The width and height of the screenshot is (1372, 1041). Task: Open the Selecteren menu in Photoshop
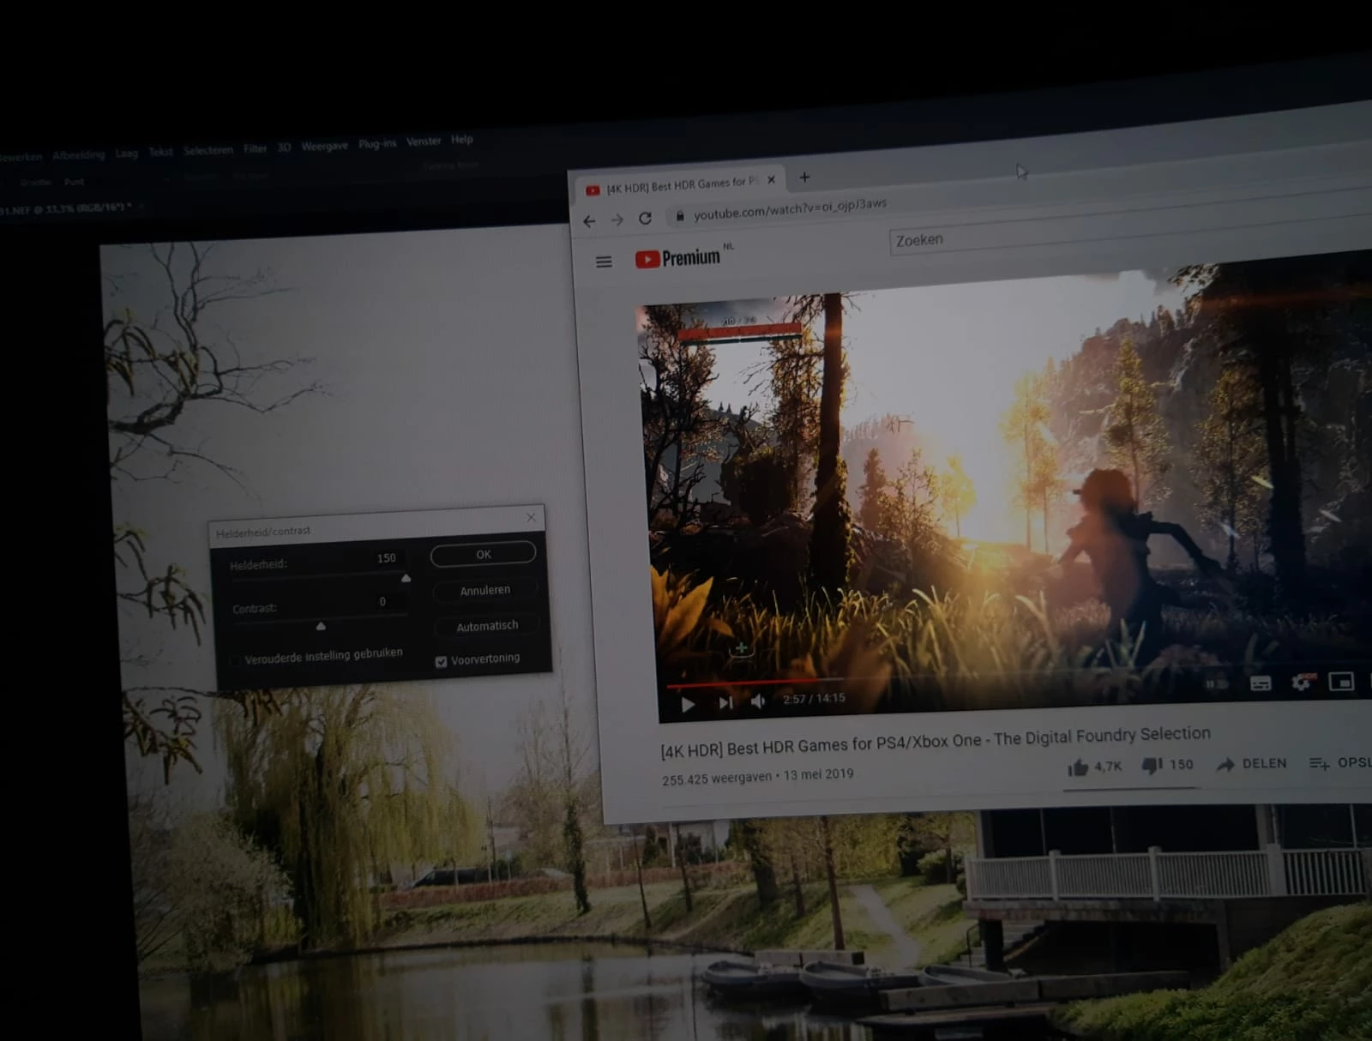click(208, 150)
